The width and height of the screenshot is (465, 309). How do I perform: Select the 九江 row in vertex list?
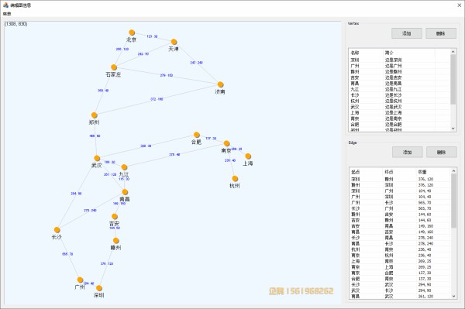pos(399,89)
